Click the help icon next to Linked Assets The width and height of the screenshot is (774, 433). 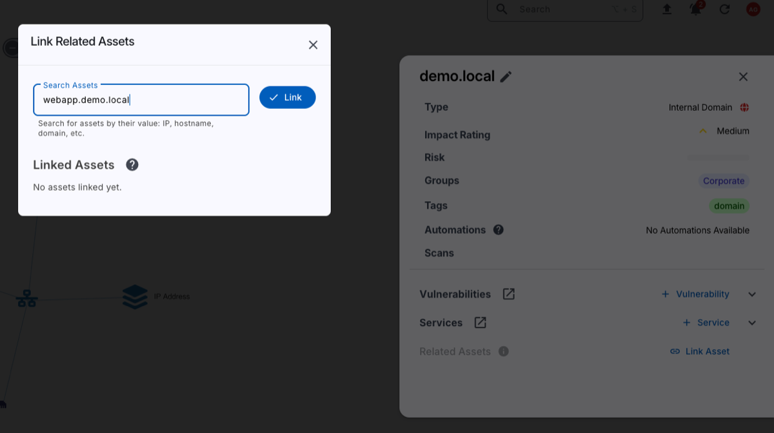pos(132,165)
